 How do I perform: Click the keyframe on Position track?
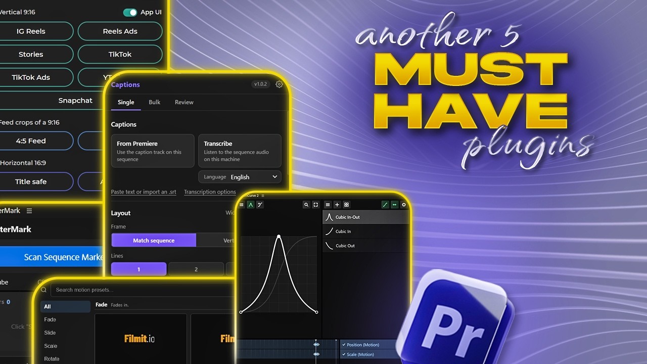pos(316,344)
